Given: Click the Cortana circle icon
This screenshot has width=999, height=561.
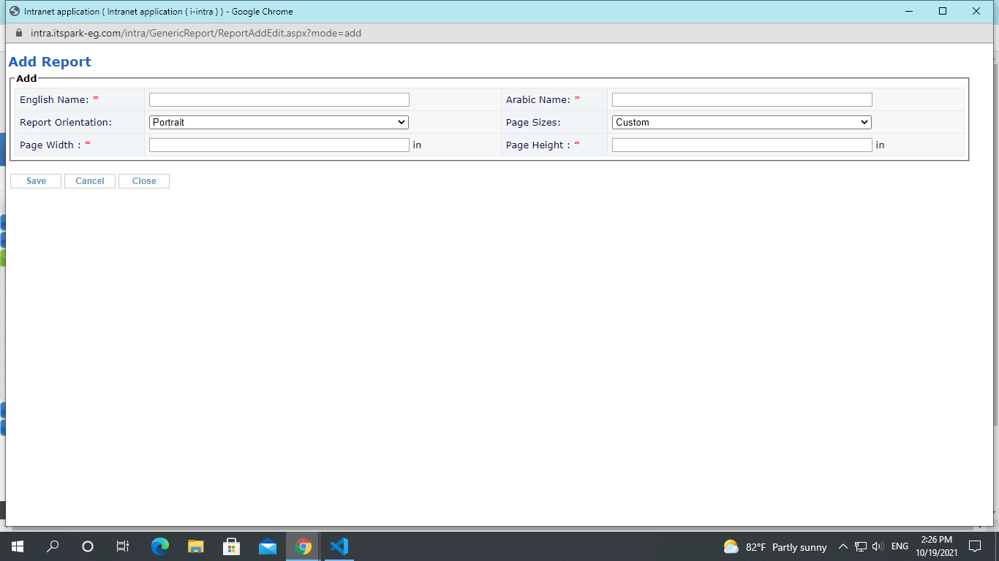Looking at the screenshot, I should (88, 546).
